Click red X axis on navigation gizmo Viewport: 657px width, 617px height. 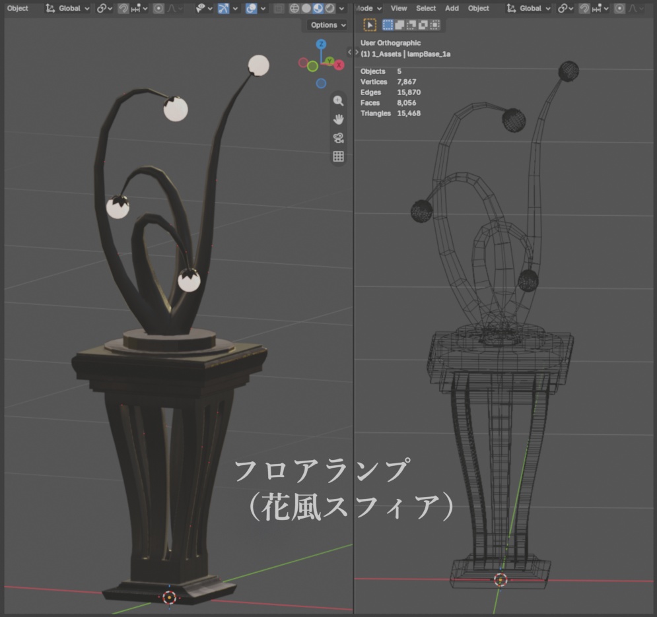339,65
